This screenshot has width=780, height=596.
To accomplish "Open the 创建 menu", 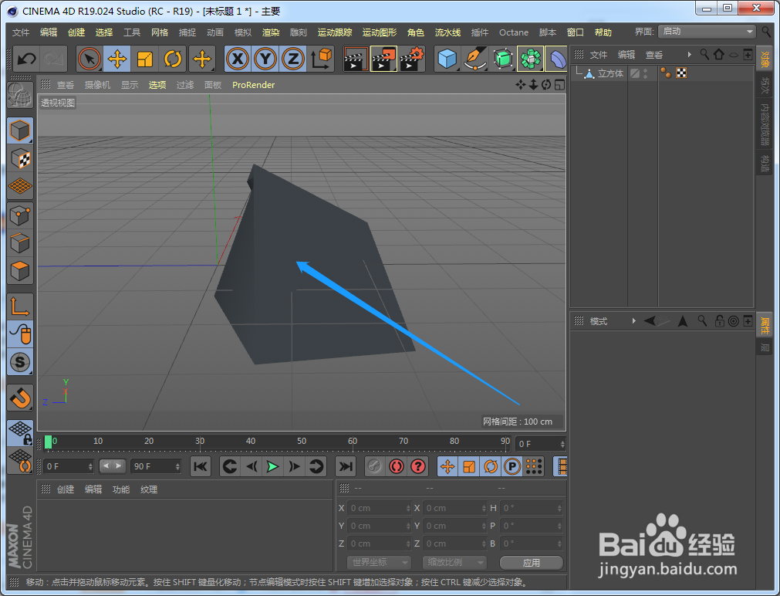I will point(76,32).
